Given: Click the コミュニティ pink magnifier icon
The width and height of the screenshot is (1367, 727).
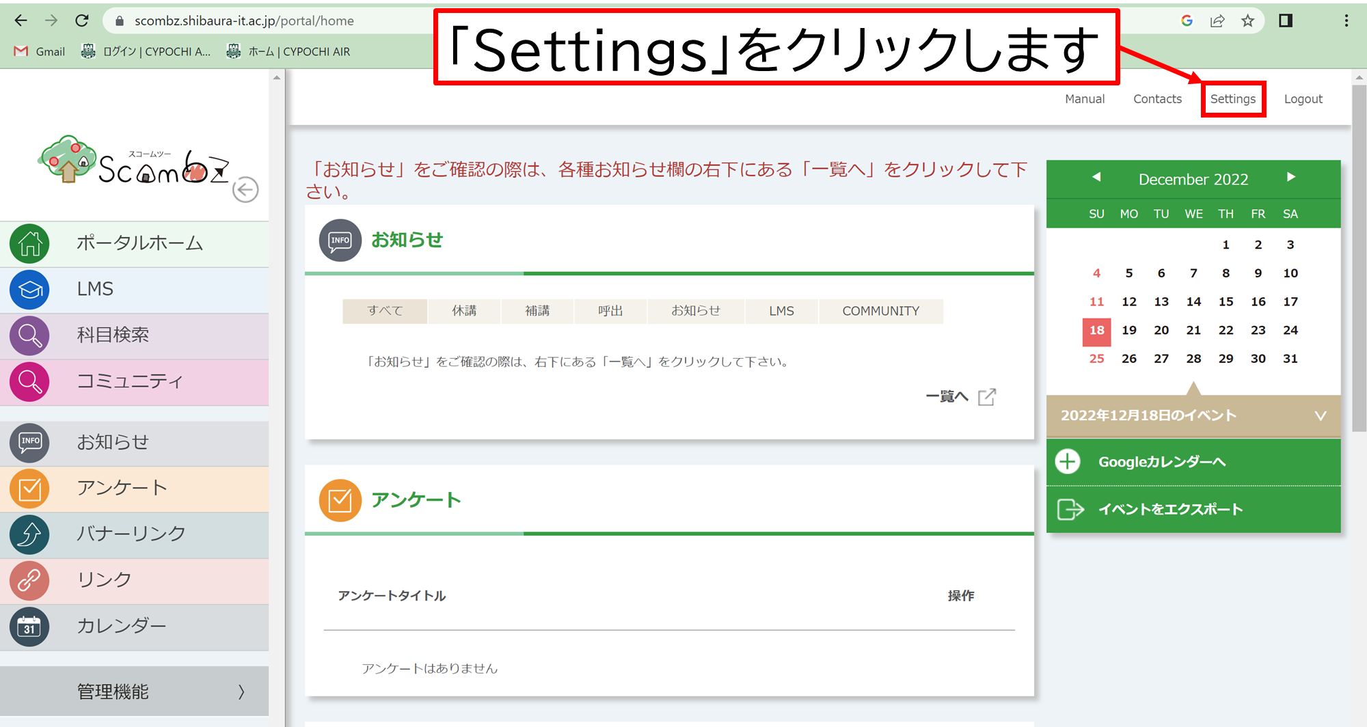Looking at the screenshot, I should click(29, 381).
